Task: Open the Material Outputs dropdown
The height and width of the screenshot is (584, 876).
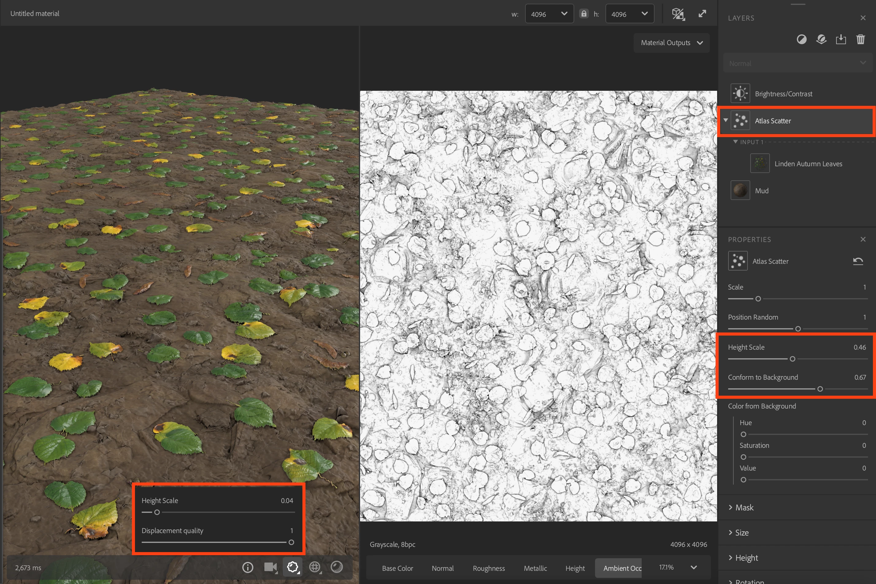Action: (x=671, y=43)
